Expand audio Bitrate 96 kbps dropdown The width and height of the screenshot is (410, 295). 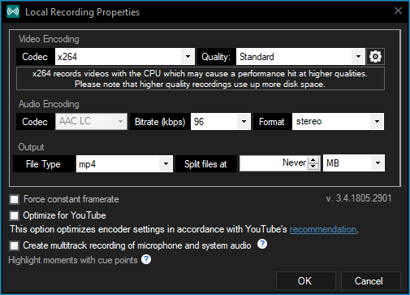221,122
